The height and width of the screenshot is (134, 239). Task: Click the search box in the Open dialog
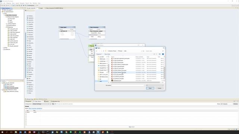pyautogui.click(x=155, y=51)
